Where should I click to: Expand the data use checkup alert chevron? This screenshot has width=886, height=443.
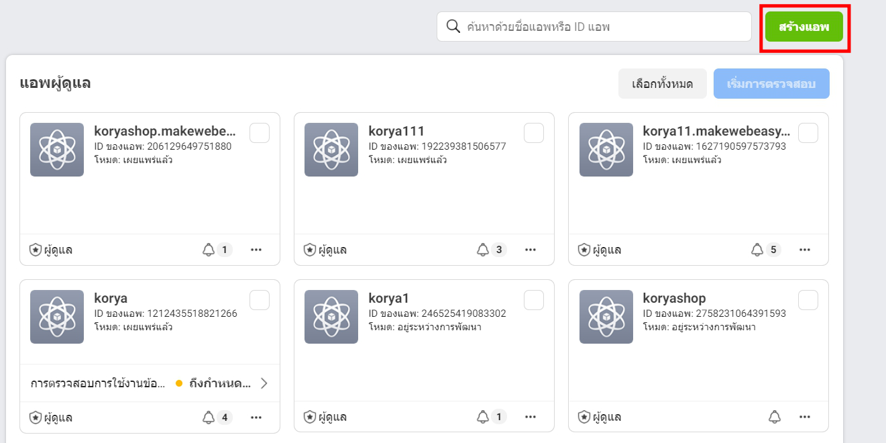[x=264, y=383]
